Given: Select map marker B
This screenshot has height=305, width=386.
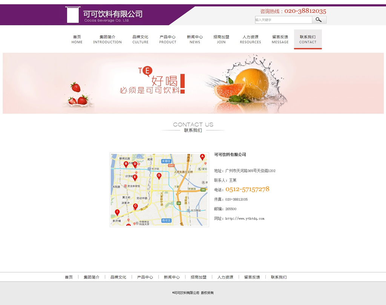Looking at the screenshot, I should [x=126, y=164].
